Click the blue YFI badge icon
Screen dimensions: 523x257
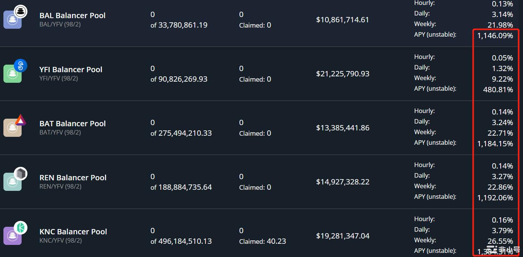20,65
